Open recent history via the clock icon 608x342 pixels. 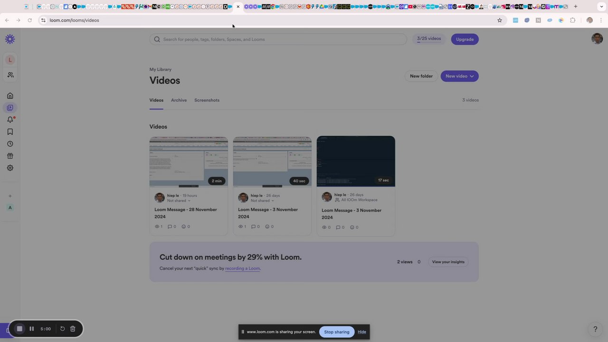click(x=10, y=144)
